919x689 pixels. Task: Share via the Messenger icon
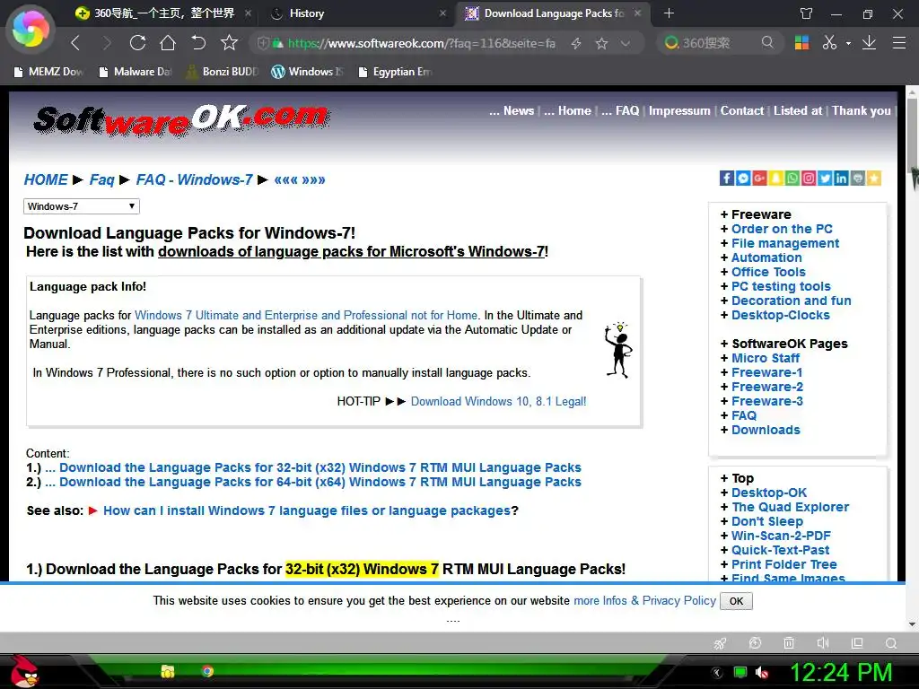tap(743, 179)
